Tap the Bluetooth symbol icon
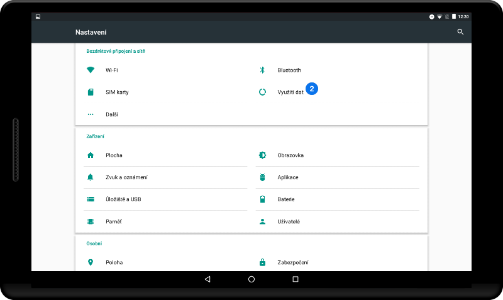The image size is (503, 300). pyautogui.click(x=262, y=70)
